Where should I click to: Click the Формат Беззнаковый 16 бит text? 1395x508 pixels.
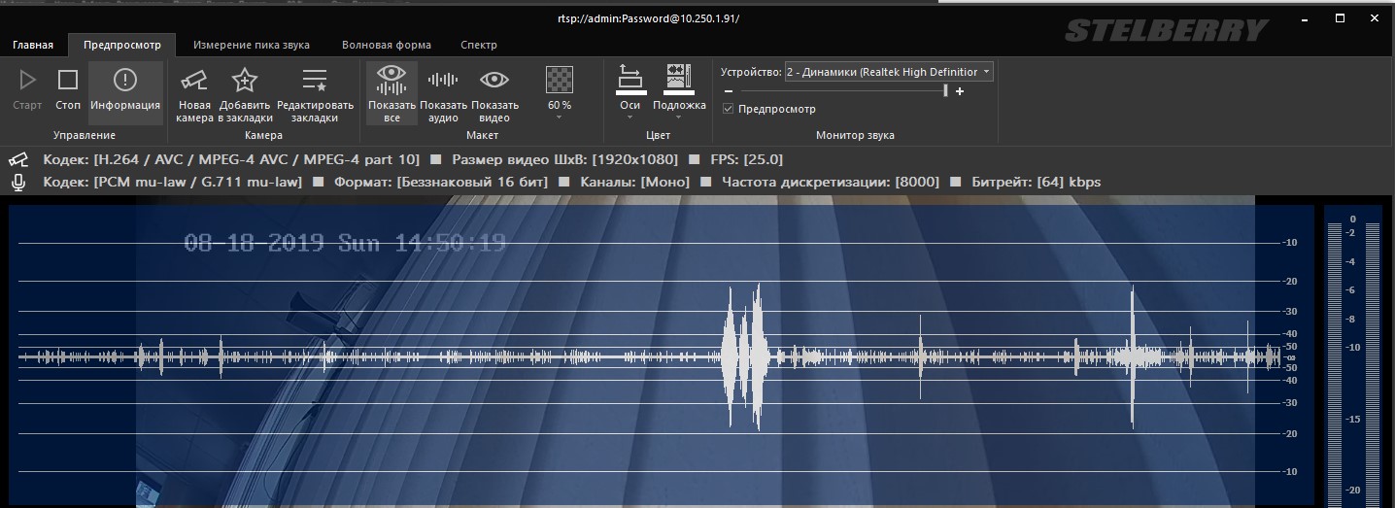(442, 182)
